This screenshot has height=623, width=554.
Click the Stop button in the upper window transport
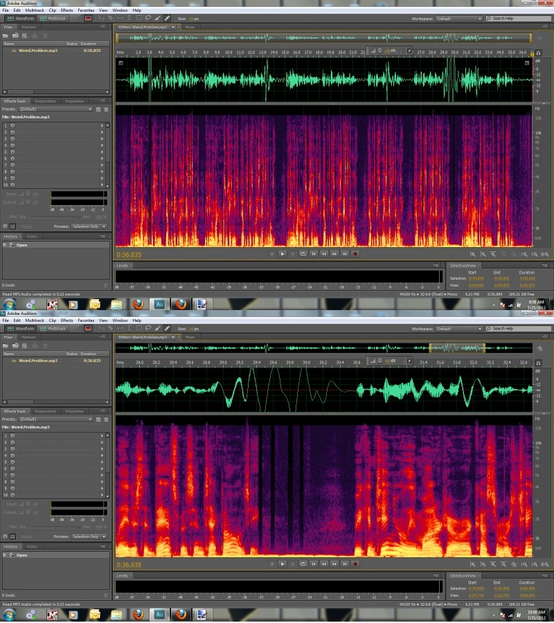[x=272, y=254]
